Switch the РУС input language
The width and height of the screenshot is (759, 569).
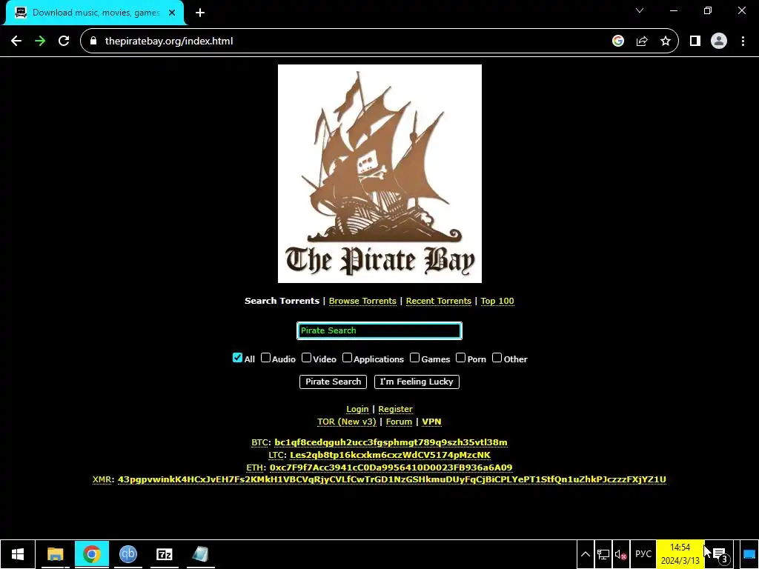click(x=643, y=554)
